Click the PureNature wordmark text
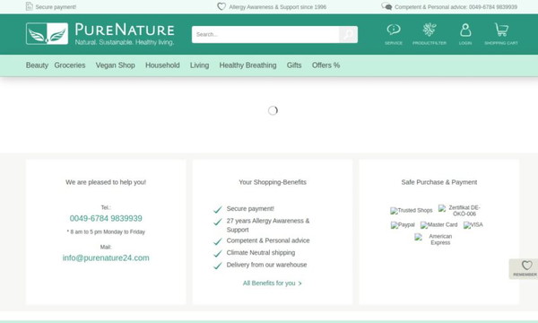Image resolution: width=538 pixels, height=323 pixels. tap(125, 30)
